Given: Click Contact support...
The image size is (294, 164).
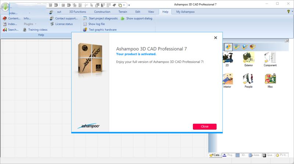Looking at the screenshot, I should 64,18.
